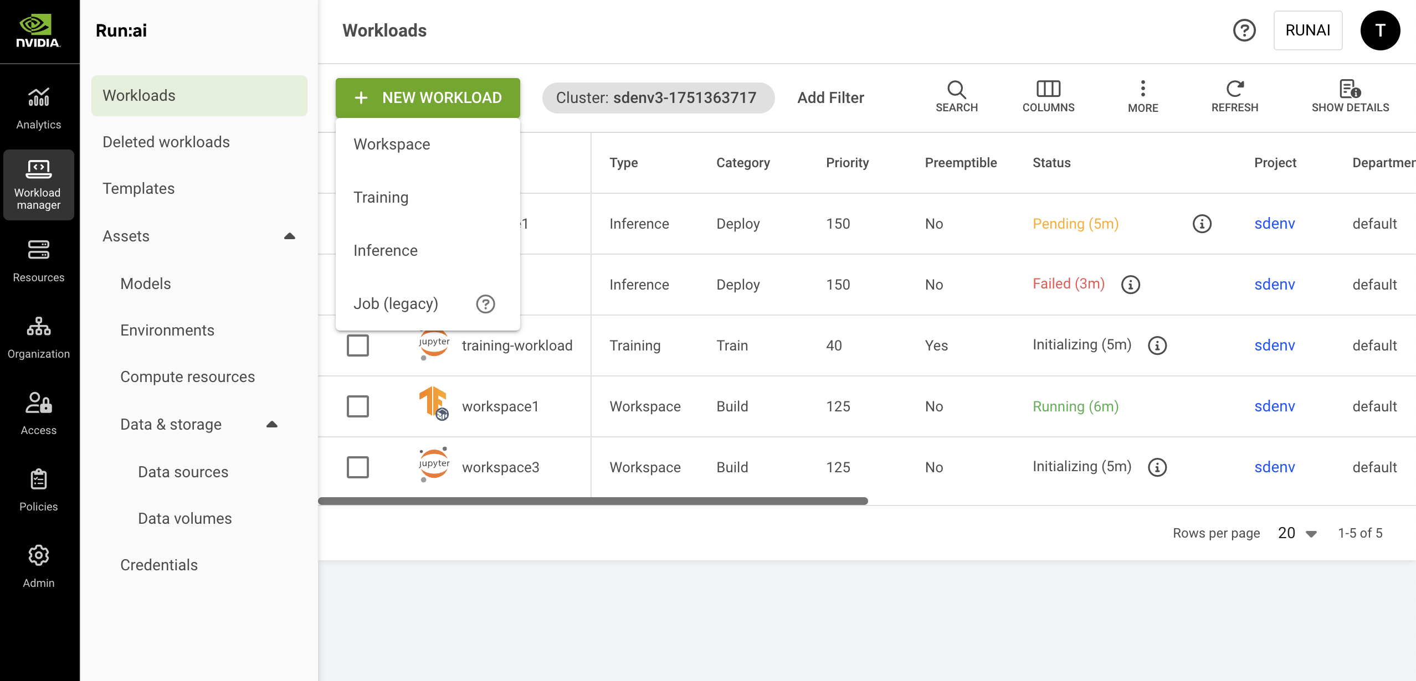Select the training-workload row checkbox
The image size is (1416, 681).
click(x=357, y=345)
